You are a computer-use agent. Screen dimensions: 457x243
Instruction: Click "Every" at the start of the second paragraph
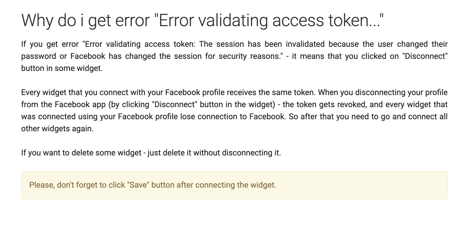(31, 93)
